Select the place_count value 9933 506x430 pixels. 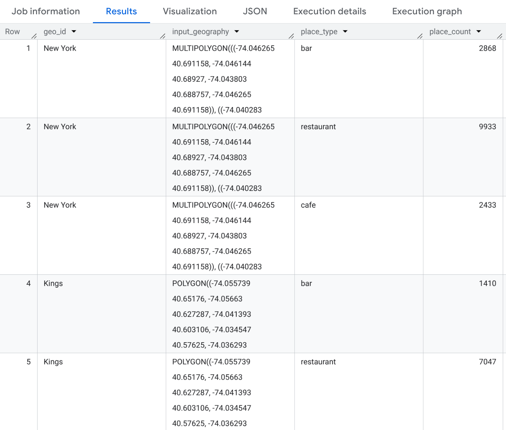[x=487, y=127]
